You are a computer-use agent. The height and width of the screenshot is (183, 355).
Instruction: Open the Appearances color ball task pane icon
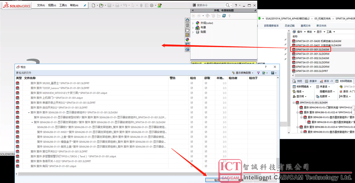click(187, 40)
